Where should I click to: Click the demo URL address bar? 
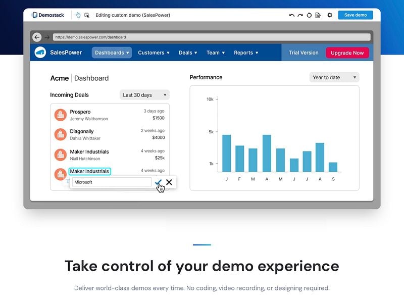[212, 37]
